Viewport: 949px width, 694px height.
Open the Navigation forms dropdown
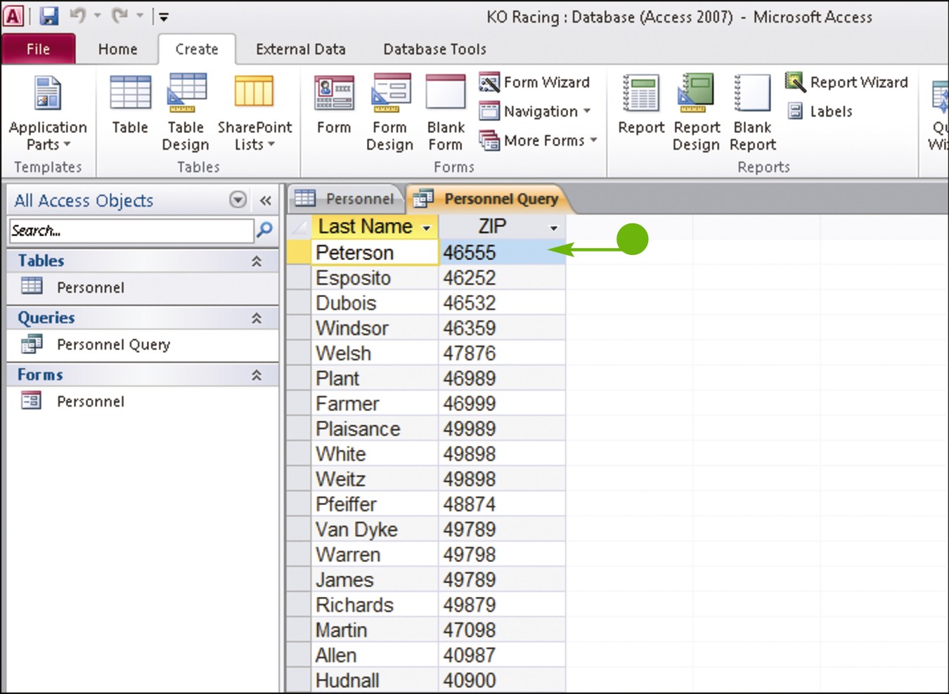pos(535,111)
